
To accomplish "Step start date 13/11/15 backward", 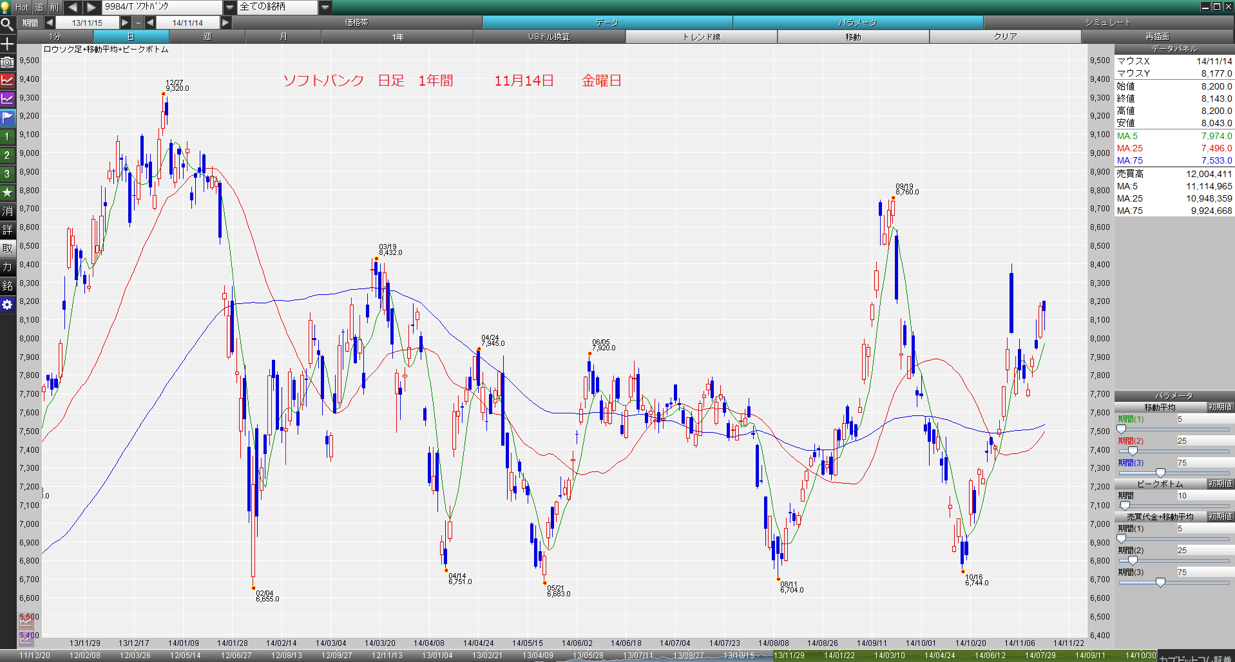I will pyautogui.click(x=50, y=23).
